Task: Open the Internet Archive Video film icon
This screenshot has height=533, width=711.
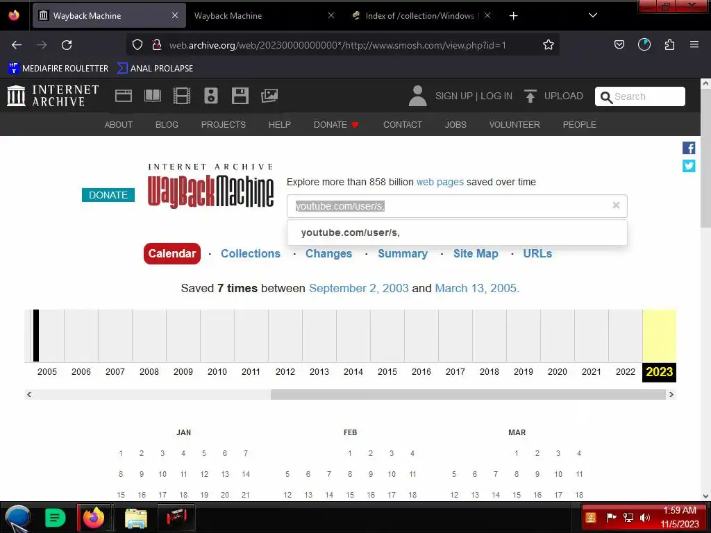Action: coord(181,96)
